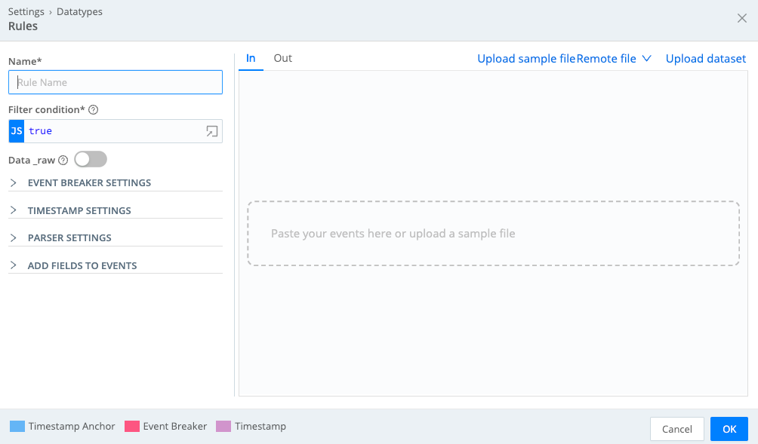Click the Data _raw help icon
Viewport: 758px width, 444px height.
[63, 161]
